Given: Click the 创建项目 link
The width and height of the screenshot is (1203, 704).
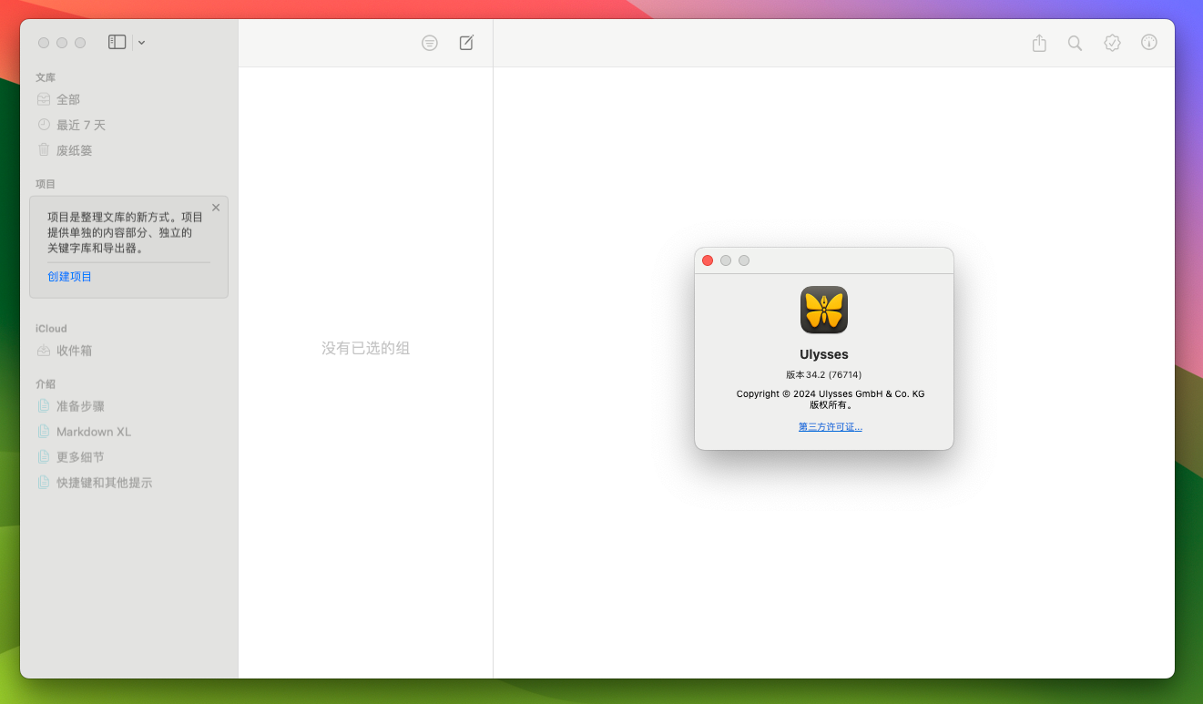Looking at the screenshot, I should [x=69, y=276].
